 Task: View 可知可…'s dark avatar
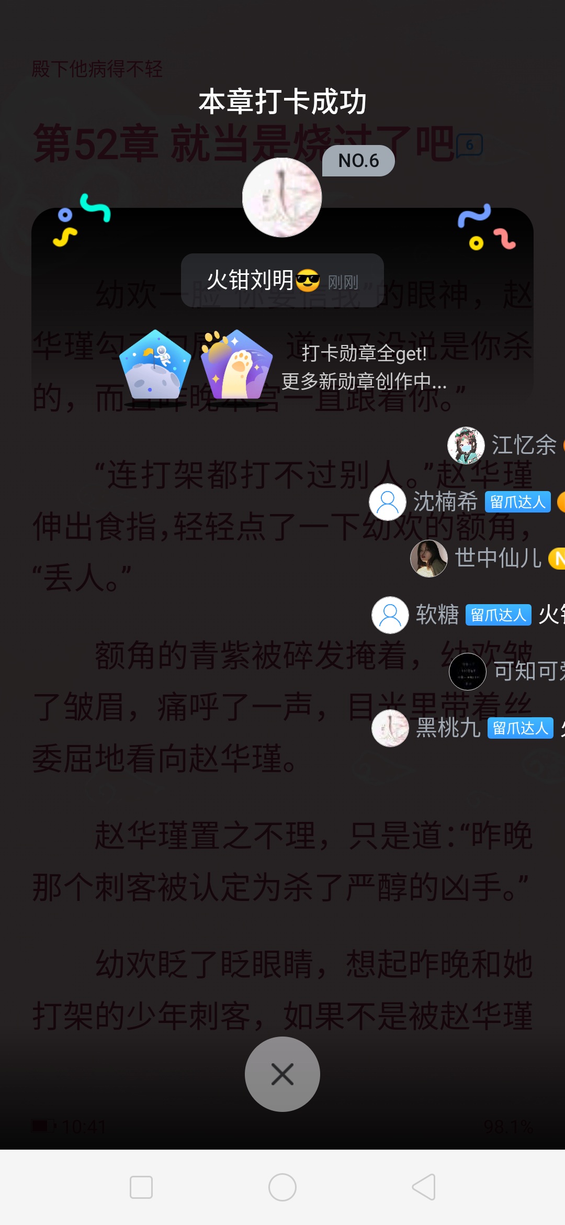coord(468,672)
